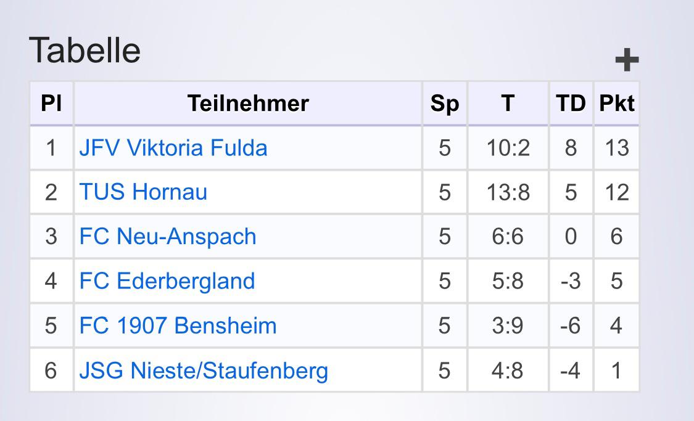The image size is (694, 421).
Task: Select the FC Neu-Anspach link
Action: [168, 237]
